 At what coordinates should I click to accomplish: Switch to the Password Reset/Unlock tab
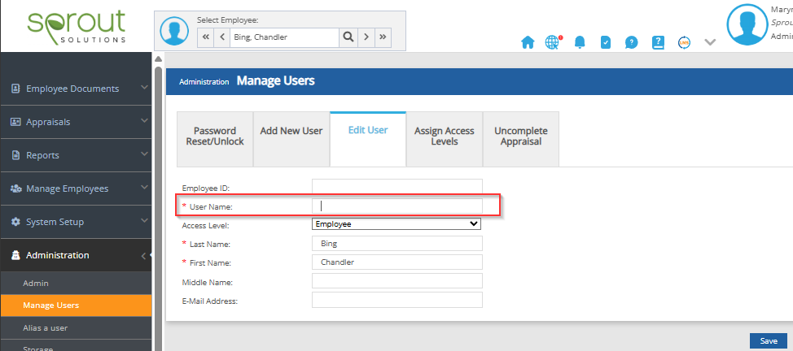pos(215,136)
